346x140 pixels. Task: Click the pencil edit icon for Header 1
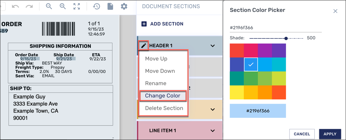pyautogui.click(x=144, y=46)
